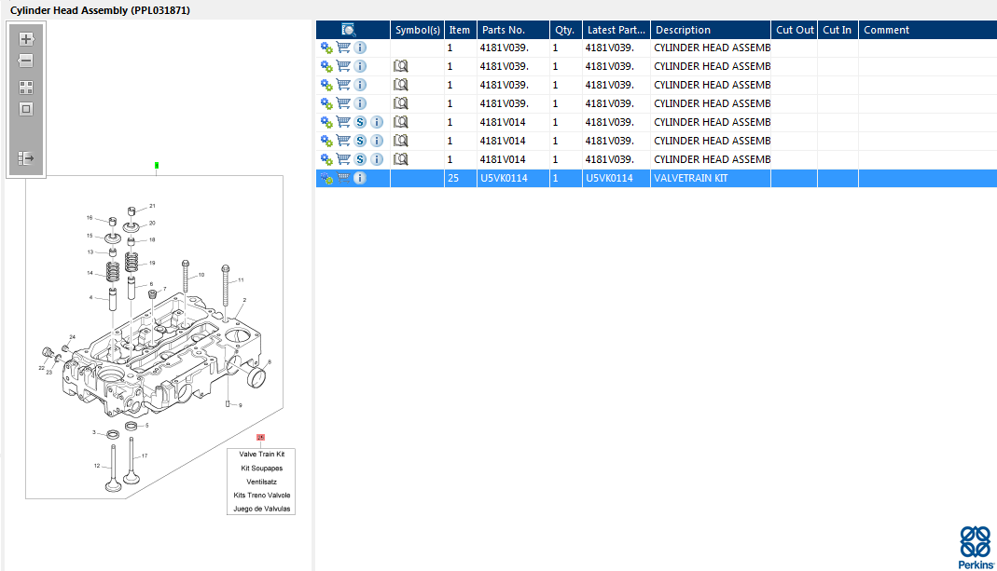997x571 pixels.
Task: Select callout 20 on the diagram
Action: point(153,223)
